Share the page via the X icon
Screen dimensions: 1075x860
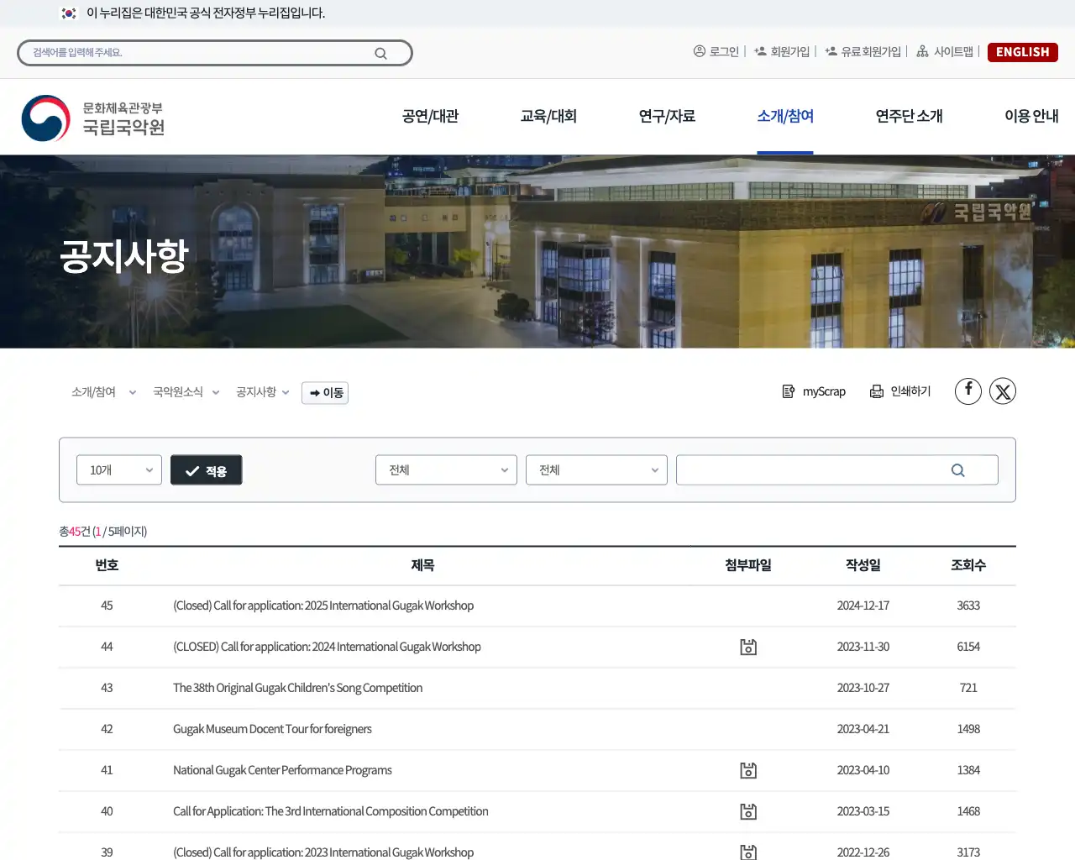tap(1003, 391)
